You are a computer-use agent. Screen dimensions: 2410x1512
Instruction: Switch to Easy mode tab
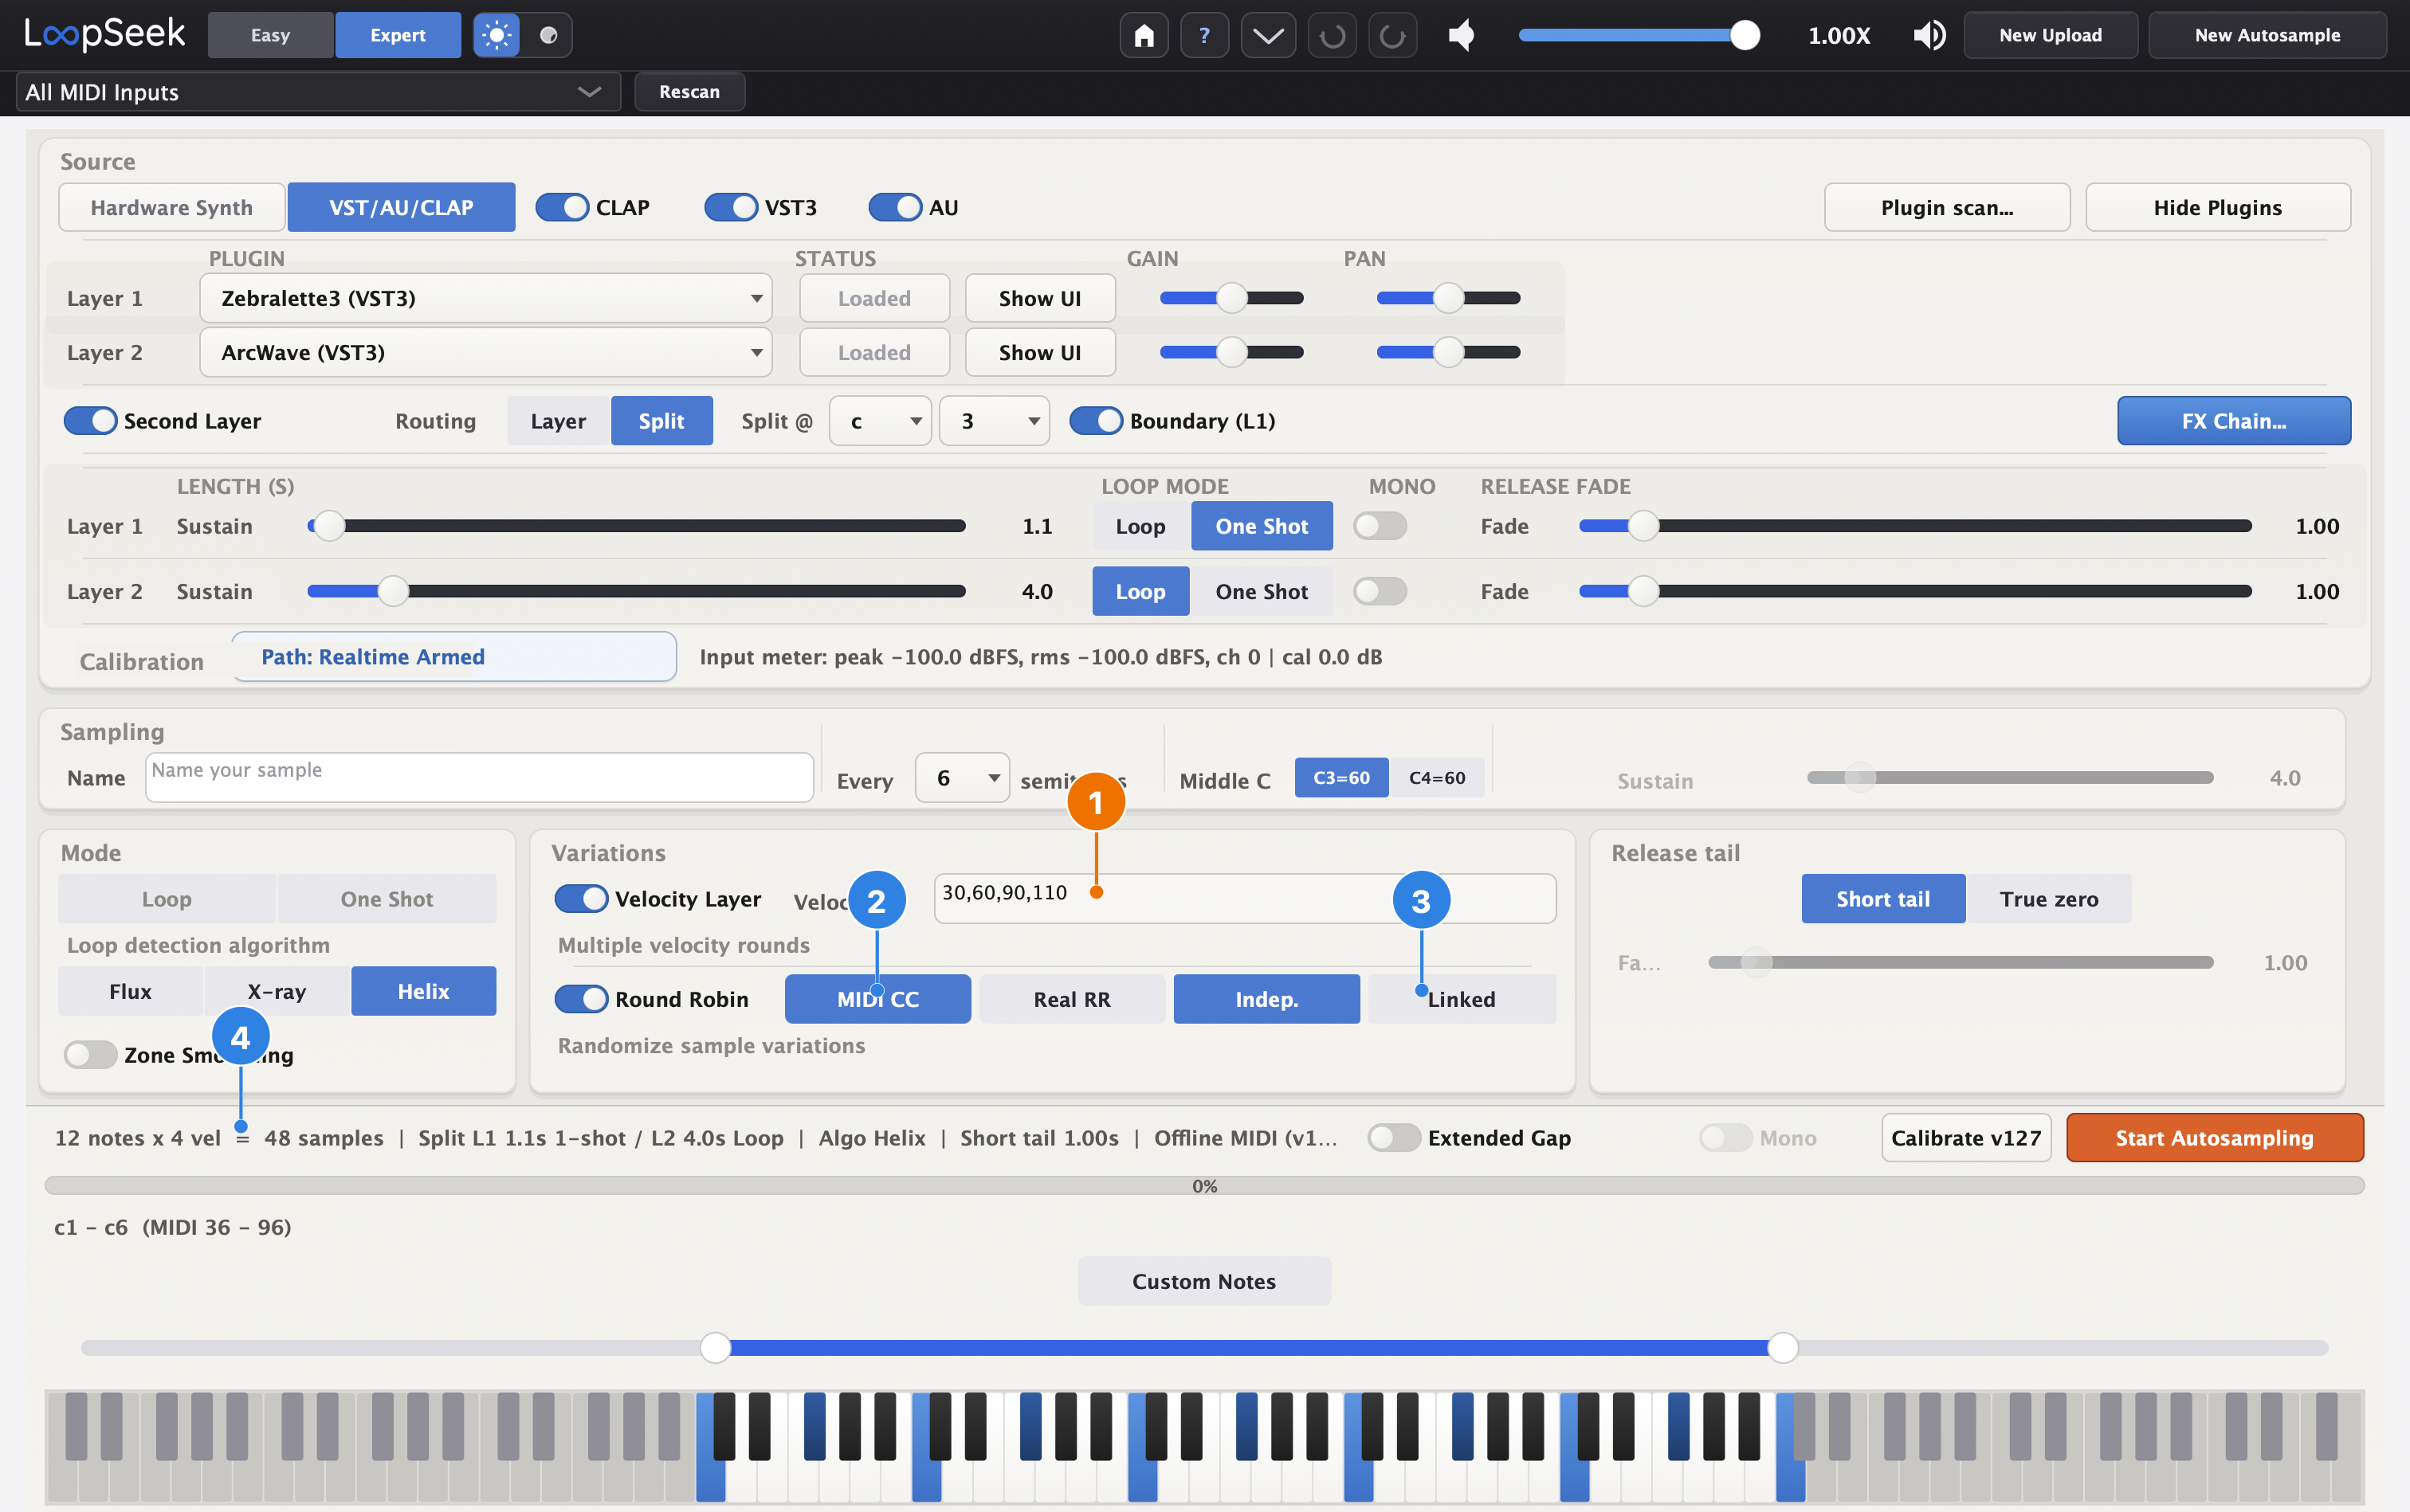tap(270, 36)
